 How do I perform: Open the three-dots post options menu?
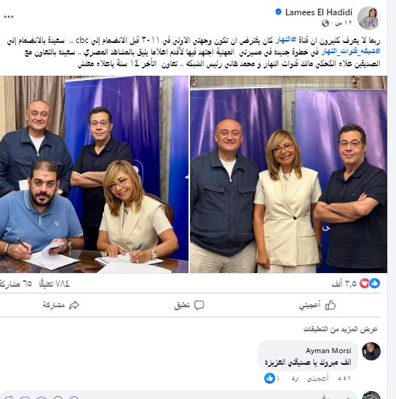click(9, 17)
